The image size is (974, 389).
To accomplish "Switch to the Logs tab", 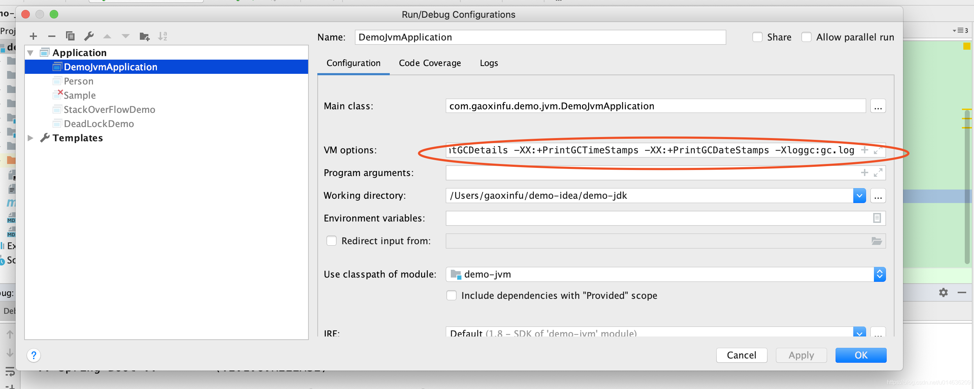I will click(x=489, y=64).
